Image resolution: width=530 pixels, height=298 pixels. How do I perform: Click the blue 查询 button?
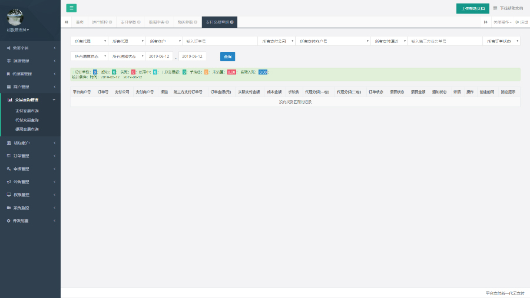click(x=227, y=57)
